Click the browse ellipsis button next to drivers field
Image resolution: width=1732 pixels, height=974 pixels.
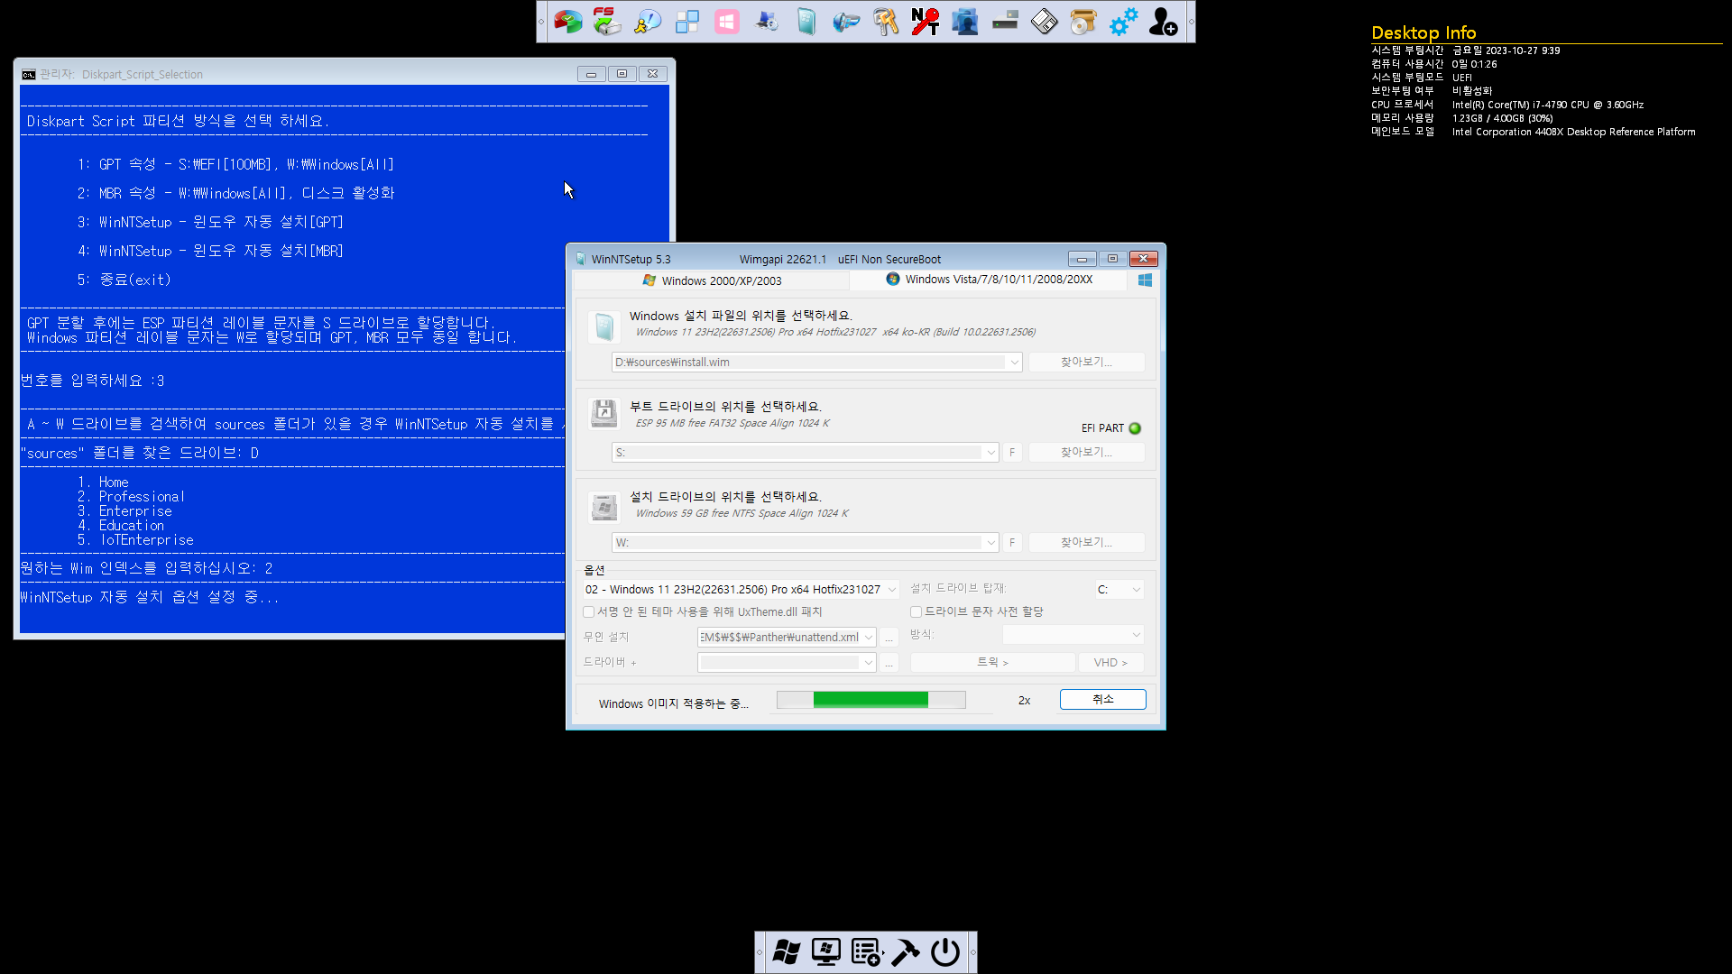[889, 663]
